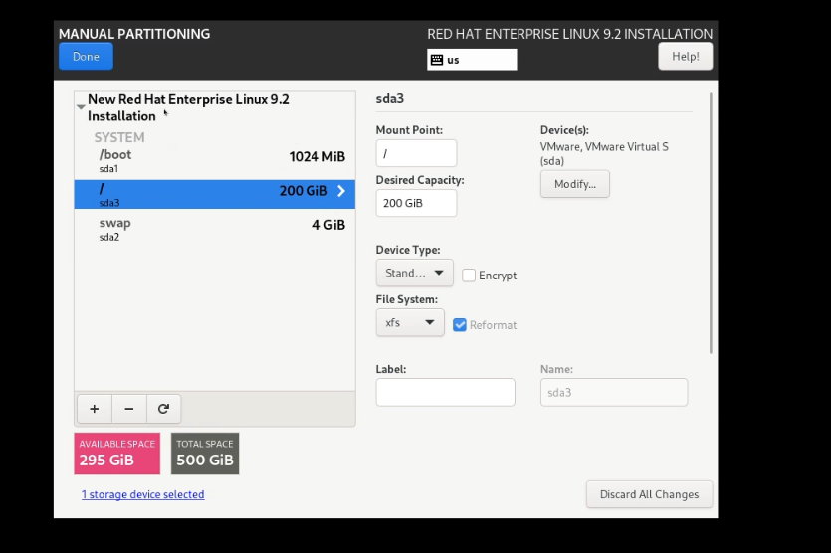This screenshot has width=831, height=553.
Task: Click the minus icon to remove selected partition
Action: point(128,409)
